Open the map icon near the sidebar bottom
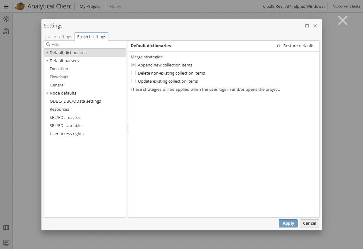 pyautogui.click(x=6, y=227)
